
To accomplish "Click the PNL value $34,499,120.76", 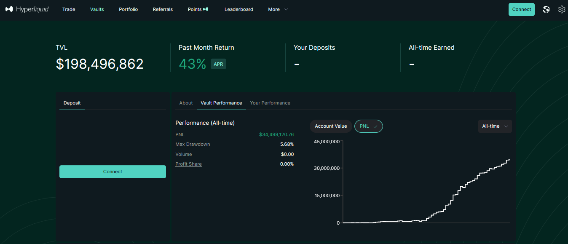I will tap(276, 134).
